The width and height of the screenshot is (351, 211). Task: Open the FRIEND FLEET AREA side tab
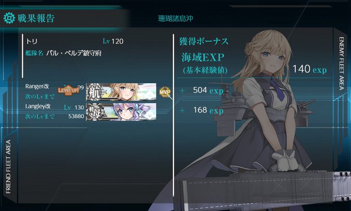[8, 167]
